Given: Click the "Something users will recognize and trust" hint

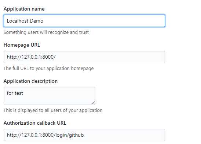Looking at the screenshot, I should 46,32.
